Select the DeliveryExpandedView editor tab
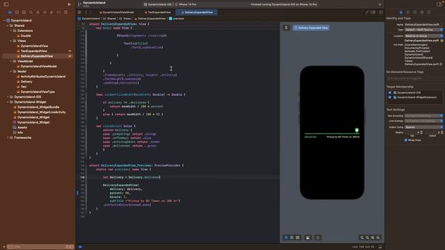 [x=197, y=12]
